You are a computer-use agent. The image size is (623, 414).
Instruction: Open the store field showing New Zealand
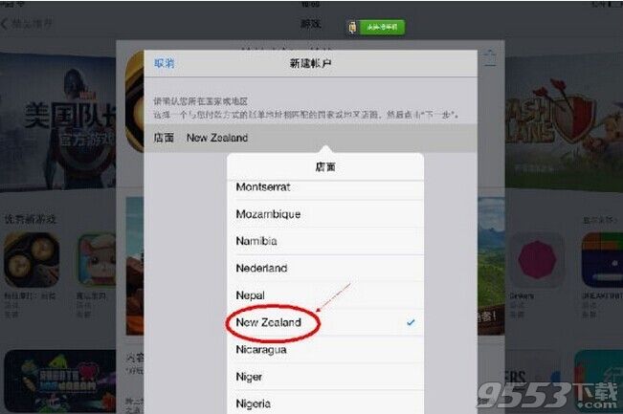coord(310,138)
